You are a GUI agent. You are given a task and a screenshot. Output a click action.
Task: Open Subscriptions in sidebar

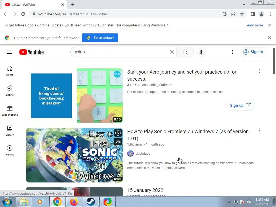click(10, 111)
